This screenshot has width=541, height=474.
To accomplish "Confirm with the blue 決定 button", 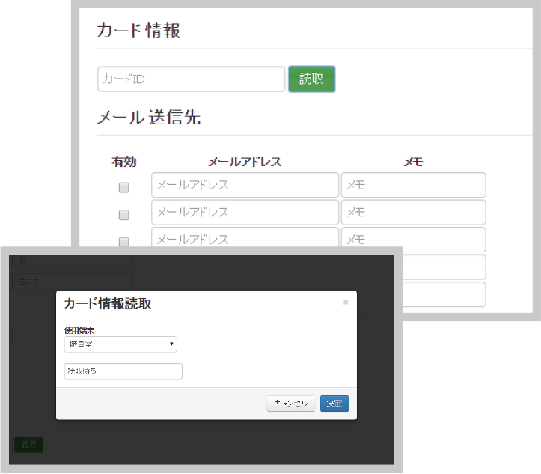I will click(334, 404).
